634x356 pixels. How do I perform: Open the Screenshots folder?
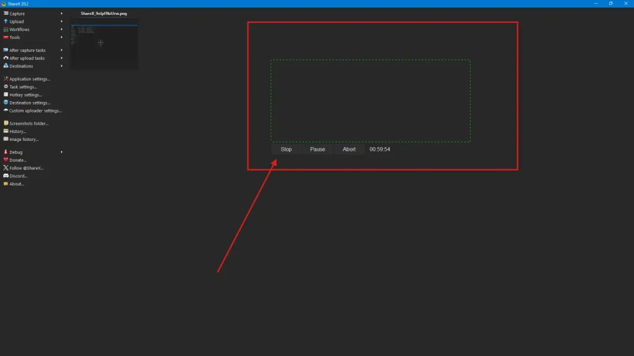28,124
